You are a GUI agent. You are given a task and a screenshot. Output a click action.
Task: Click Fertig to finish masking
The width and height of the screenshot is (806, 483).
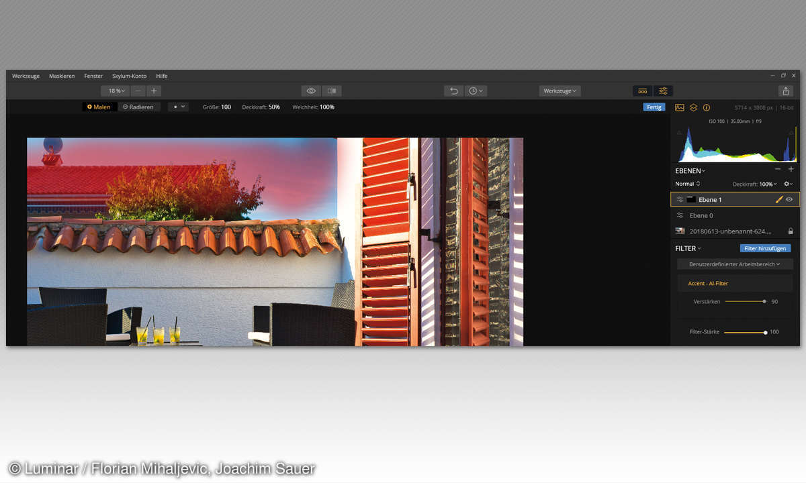click(x=654, y=107)
